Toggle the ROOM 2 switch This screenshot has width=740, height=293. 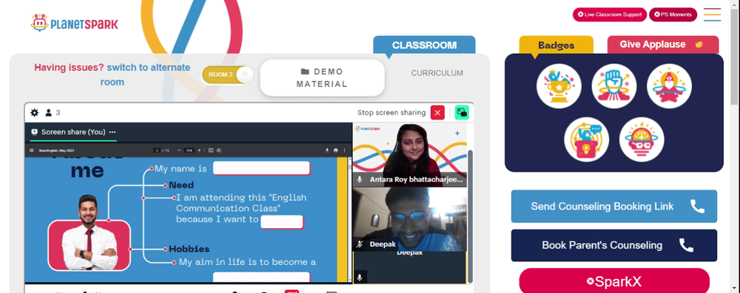[x=227, y=75]
